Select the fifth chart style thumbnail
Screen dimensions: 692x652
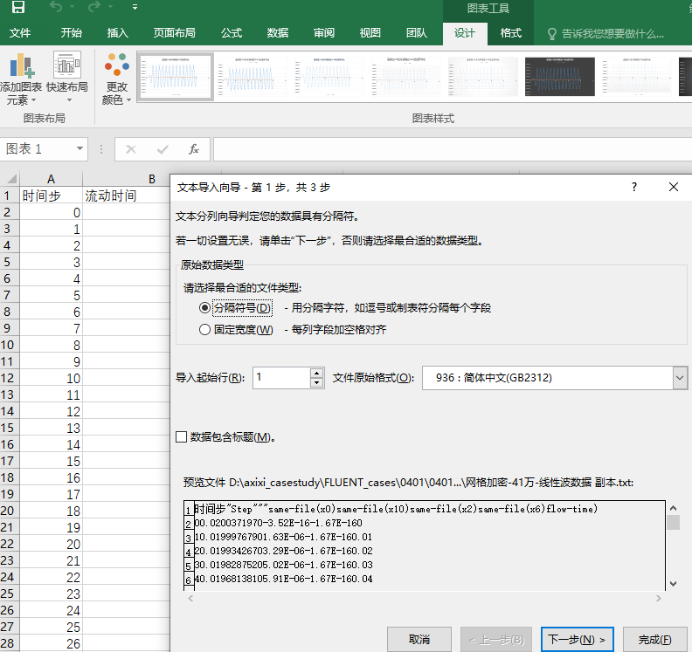point(483,77)
